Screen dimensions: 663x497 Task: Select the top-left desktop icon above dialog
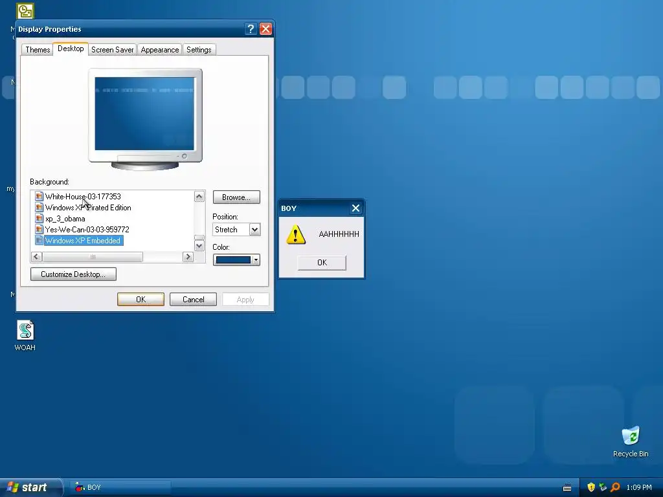tap(25, 11)
